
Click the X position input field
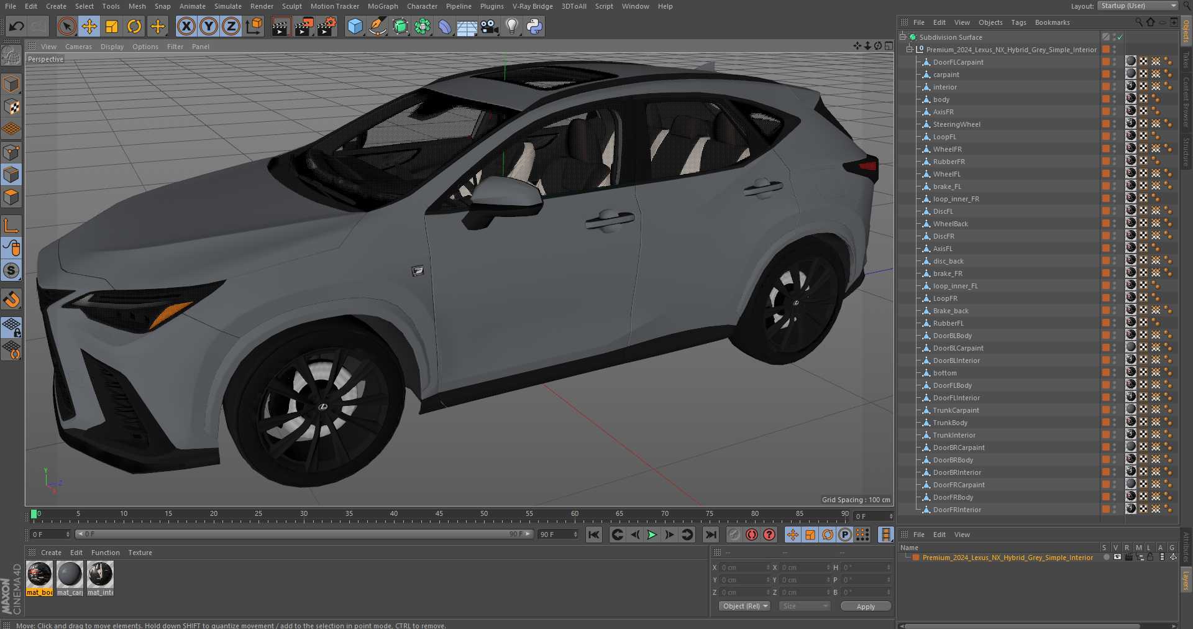pyautogui.click(x=744, y=567)
